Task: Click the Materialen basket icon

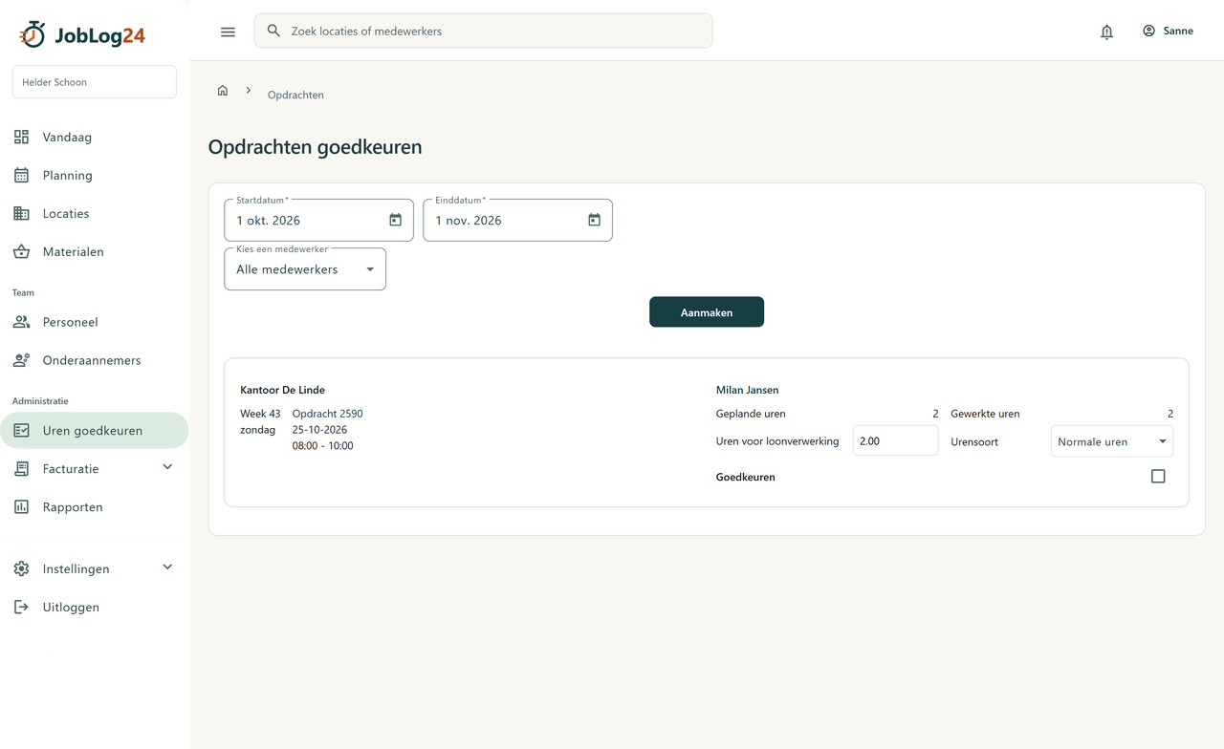Action: tap(21, 251)
